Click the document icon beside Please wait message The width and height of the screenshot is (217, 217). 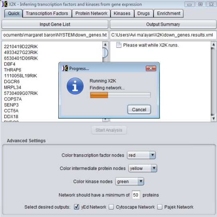[119, 45]
